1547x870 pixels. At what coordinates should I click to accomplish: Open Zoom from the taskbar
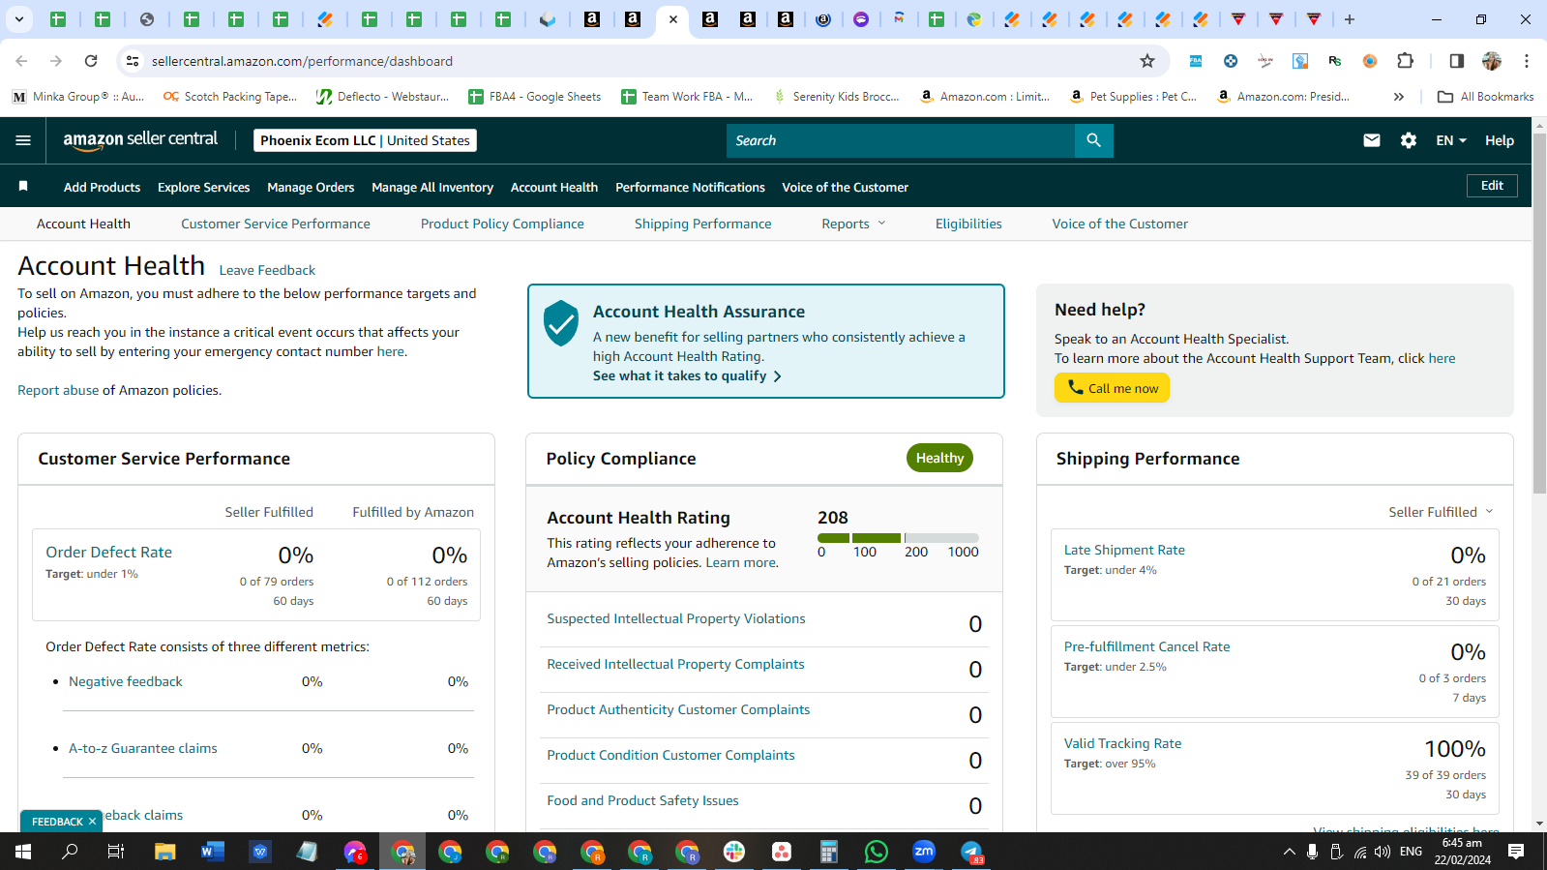tap(924, 852)
